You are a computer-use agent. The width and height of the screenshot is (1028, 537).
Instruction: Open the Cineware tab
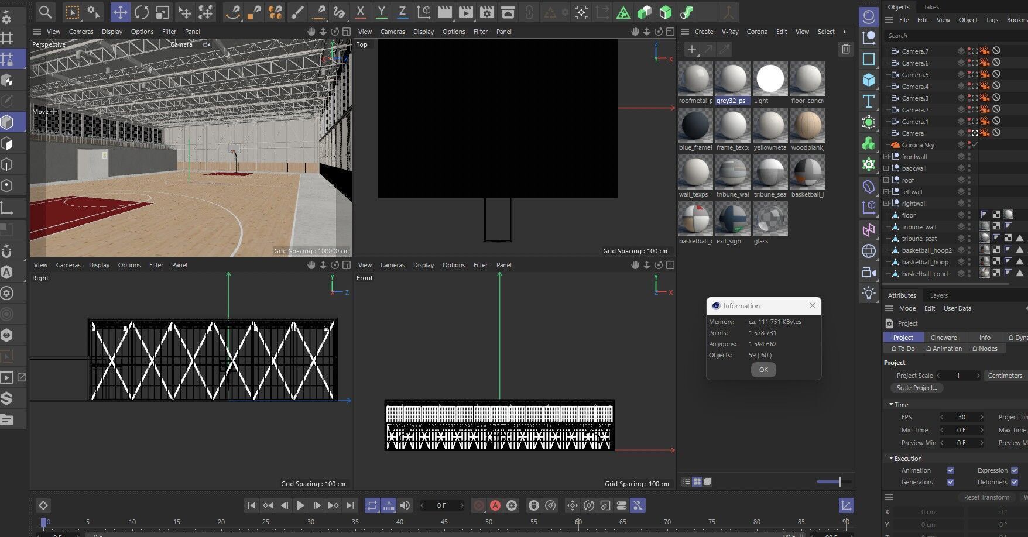point(944,338)
